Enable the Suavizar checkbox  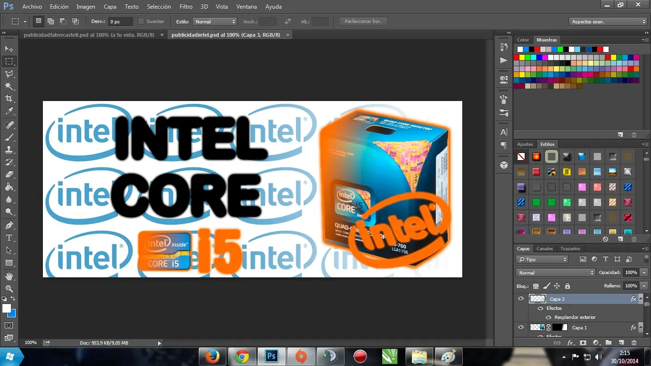[x=141, y=21]
